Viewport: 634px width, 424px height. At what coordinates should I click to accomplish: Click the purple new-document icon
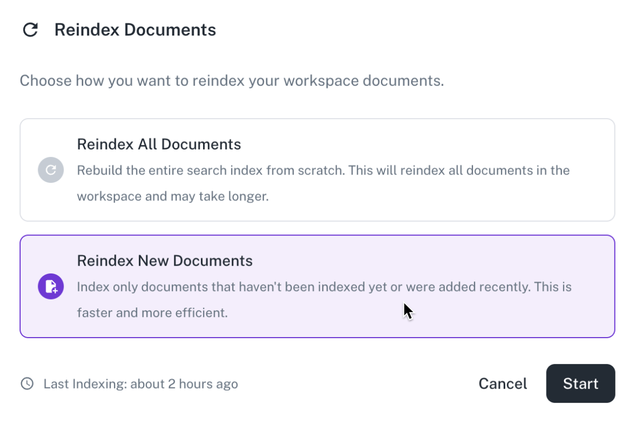(x=51, y=287)
